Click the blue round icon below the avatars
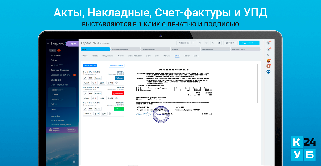This screenshot has width=321, height=166. (x=268, y=71)
